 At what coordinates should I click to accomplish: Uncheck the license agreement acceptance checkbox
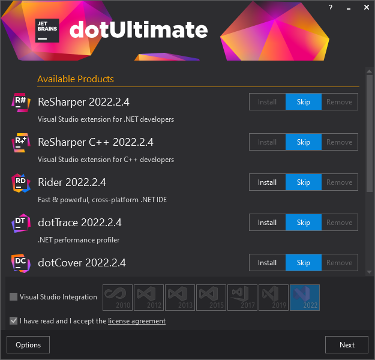click(x=13, y=320)
